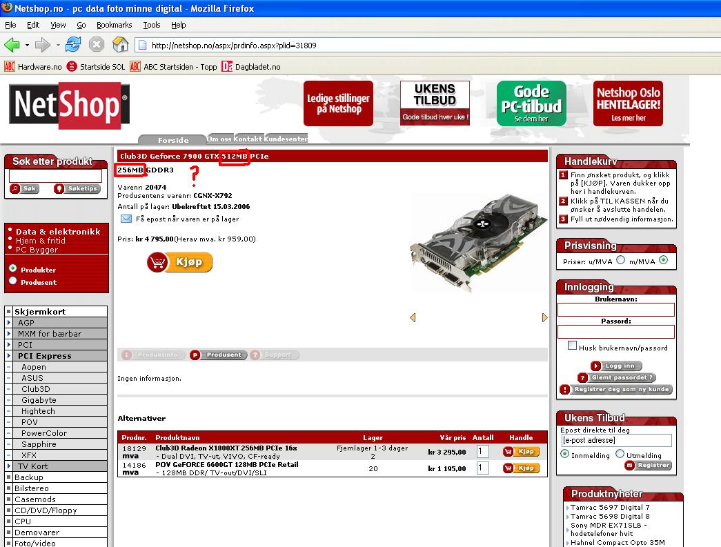Open the File menu

(x=10, y=25)
